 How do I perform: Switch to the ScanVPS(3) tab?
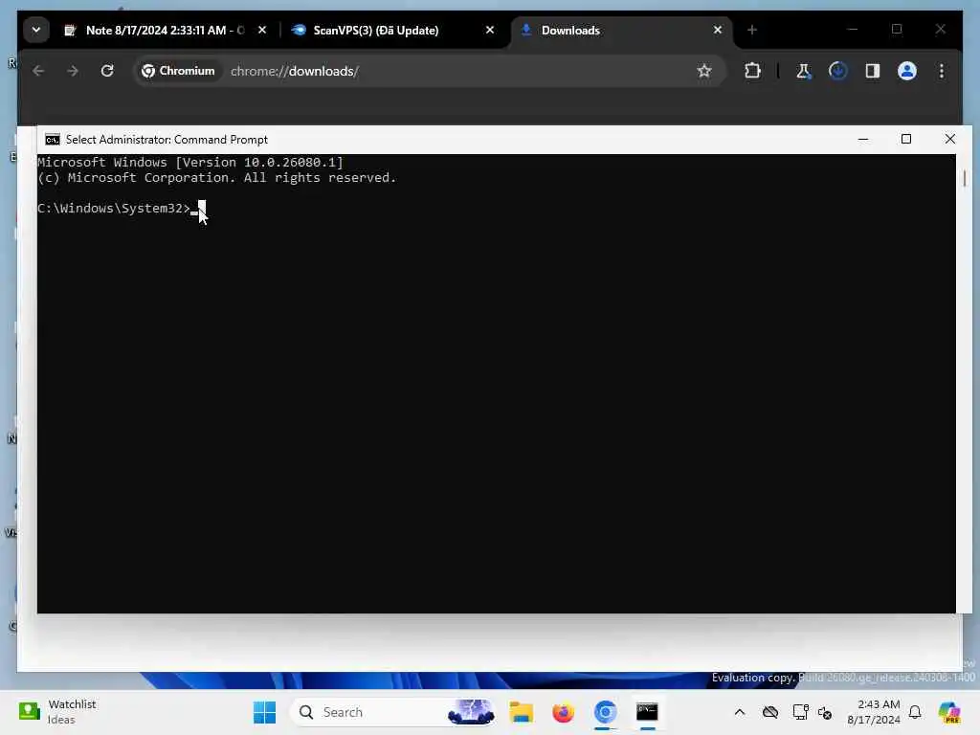pyautogui.click(x=375, y=30)
